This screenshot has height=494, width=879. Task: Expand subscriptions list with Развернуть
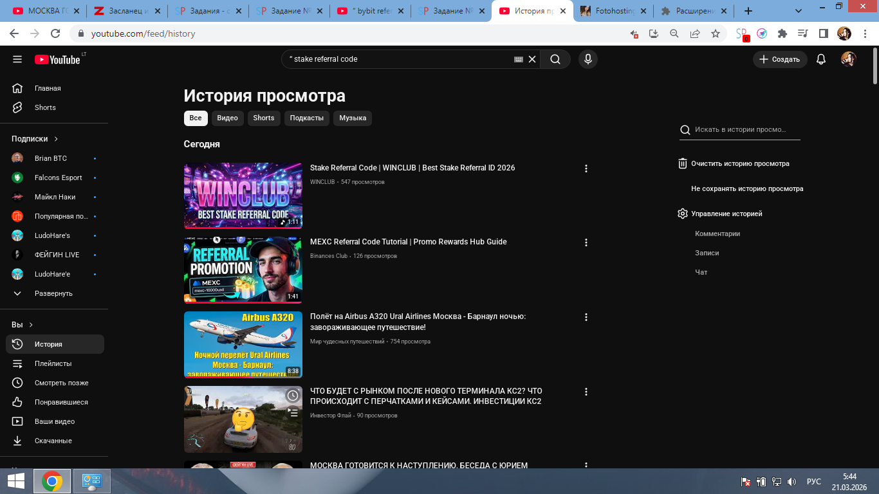(x=55, y=293)
